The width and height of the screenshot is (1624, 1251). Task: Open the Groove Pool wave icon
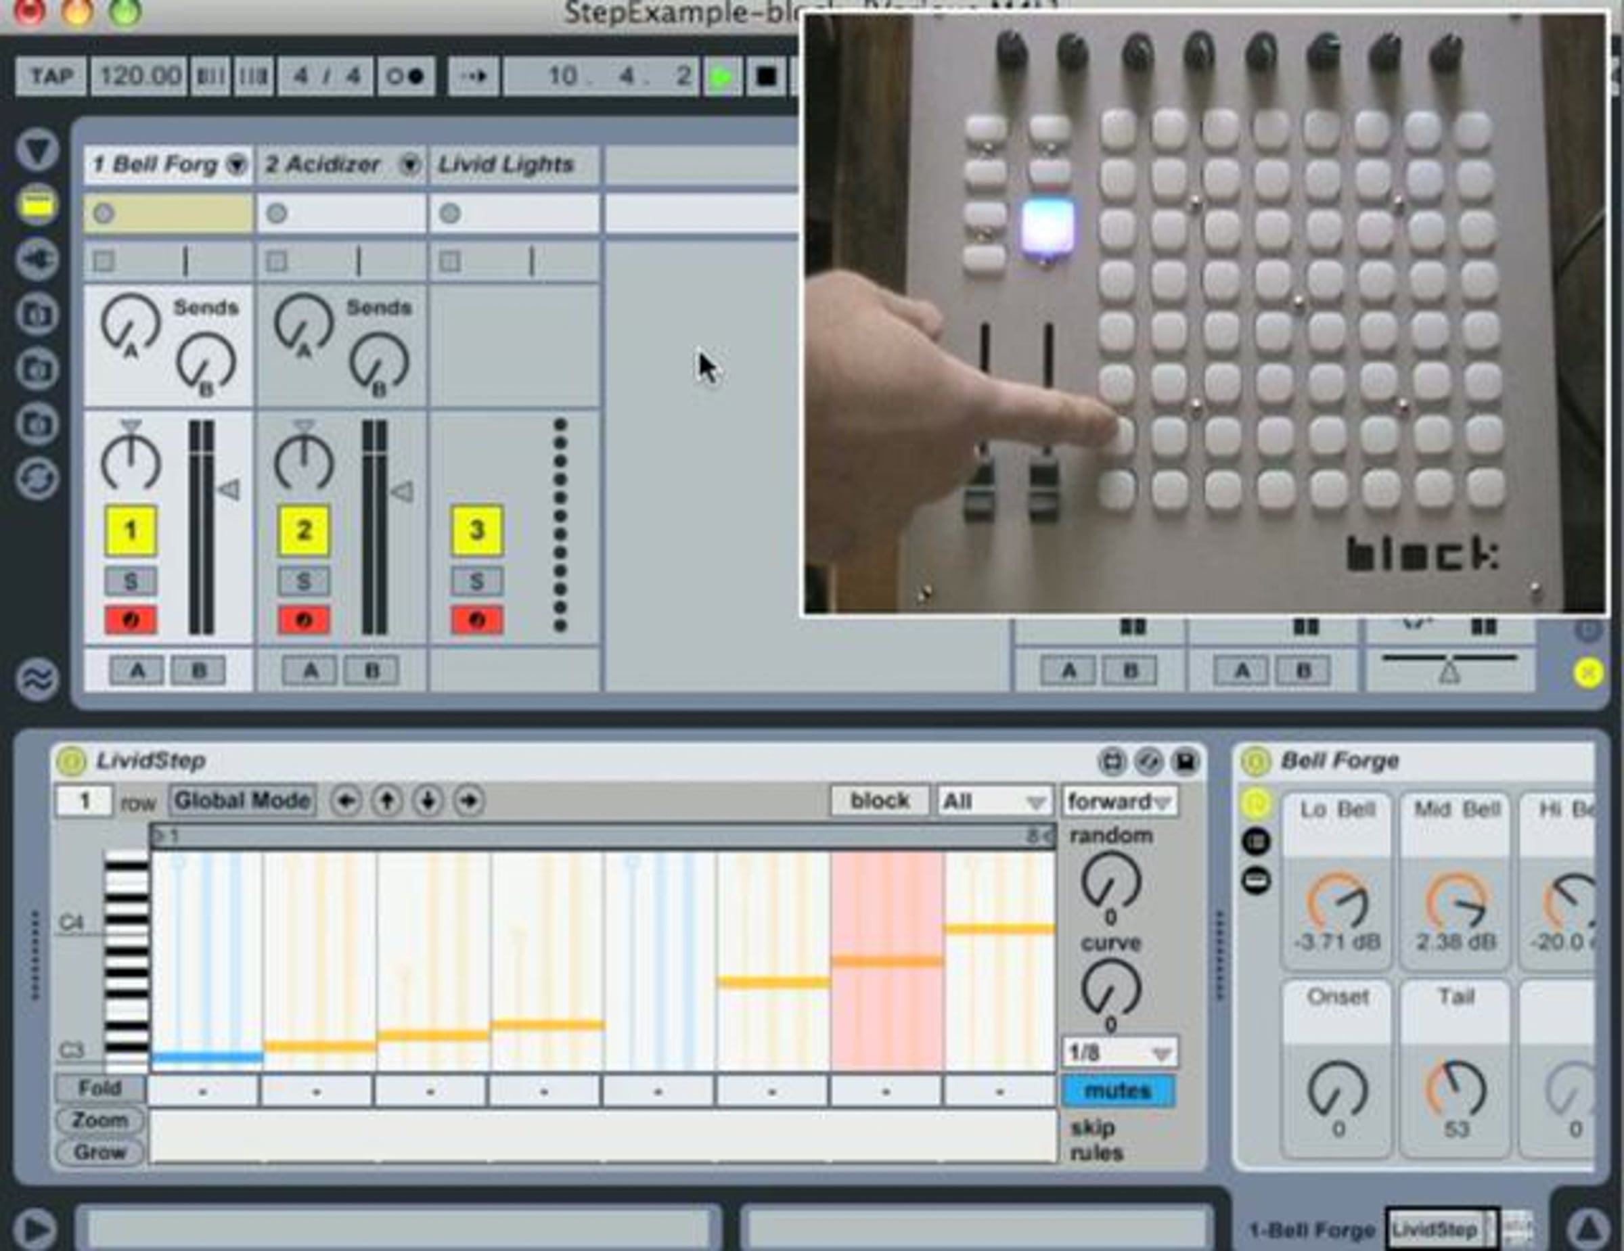click(x=37, y=679)
